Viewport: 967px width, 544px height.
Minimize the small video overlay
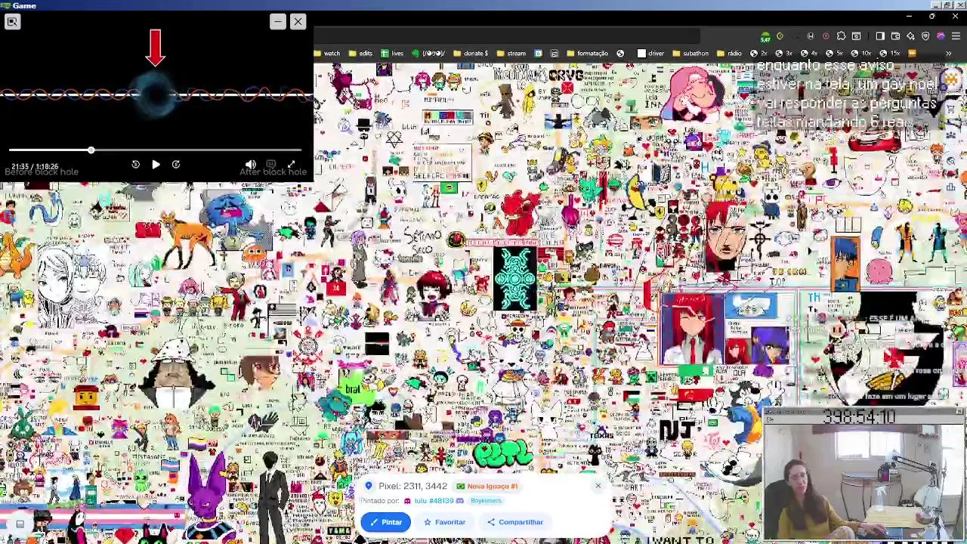tap(277, 22)
